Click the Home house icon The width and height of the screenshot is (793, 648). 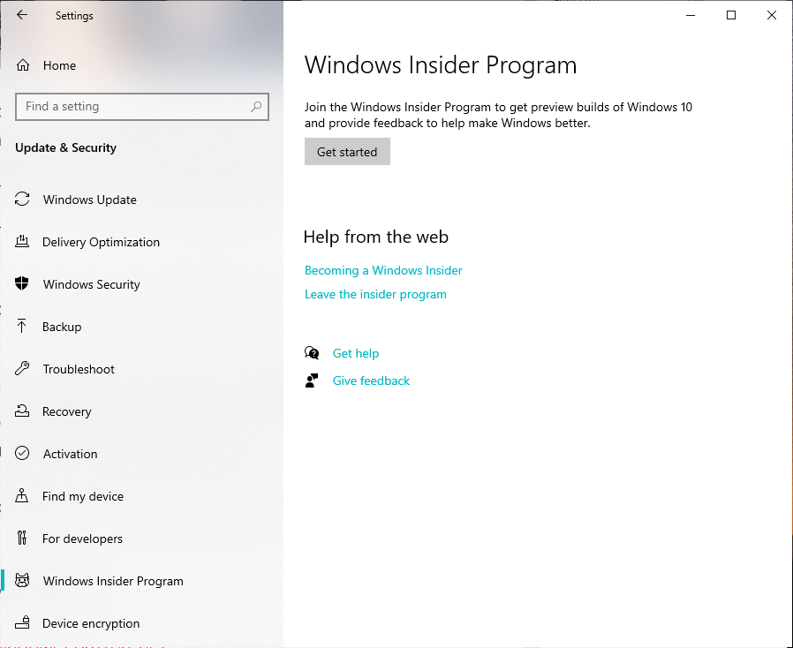(x=23, y=65)
